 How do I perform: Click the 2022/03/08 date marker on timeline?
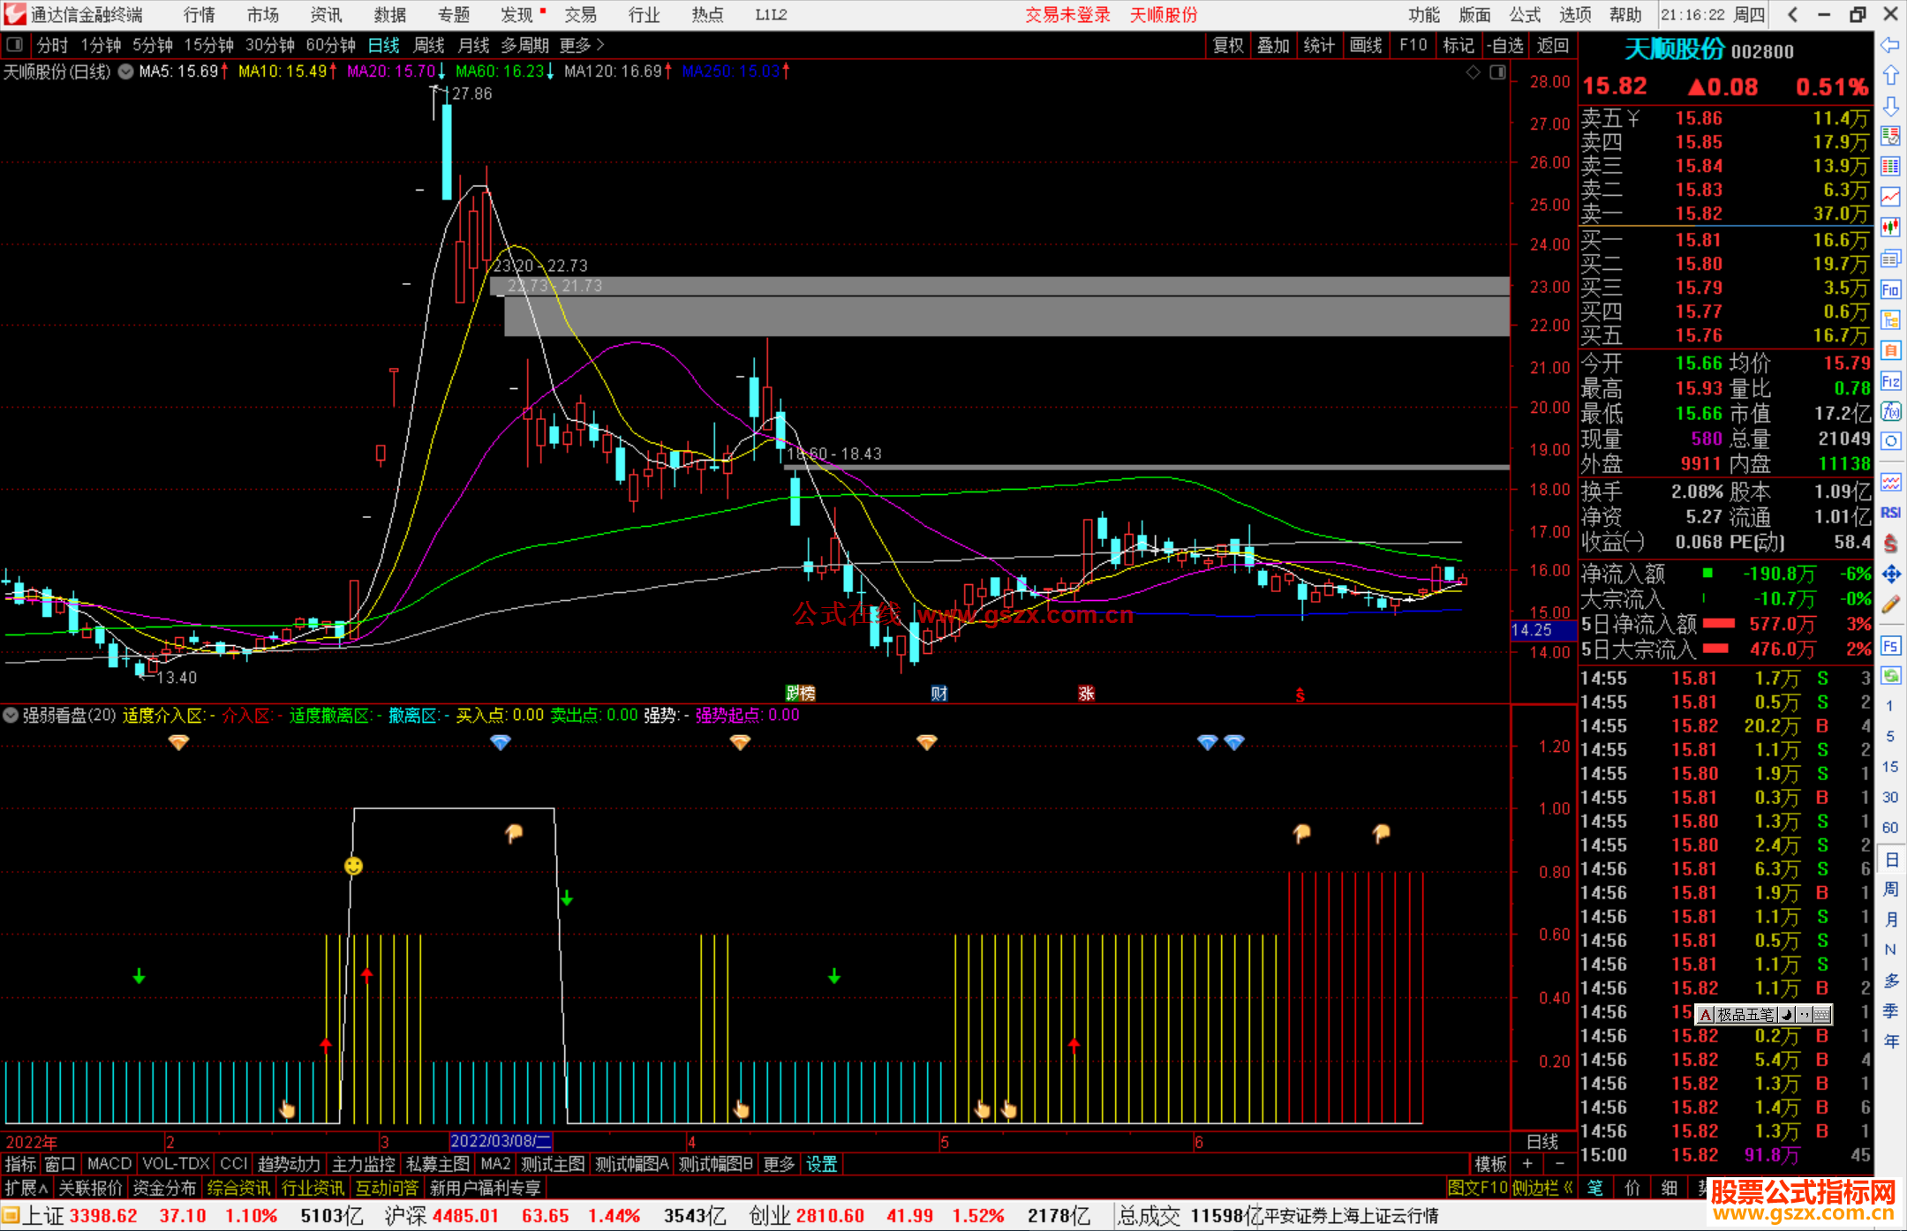(x=501, y=1141)
